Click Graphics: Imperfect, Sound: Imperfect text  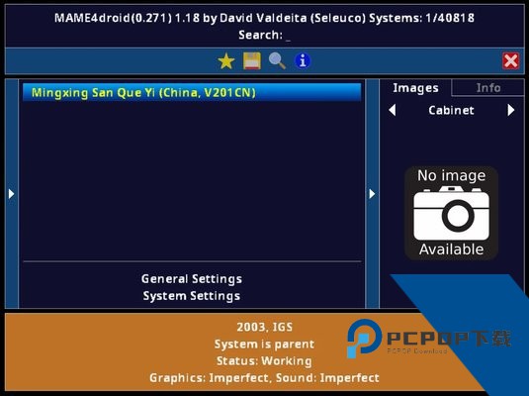point(265,378)
